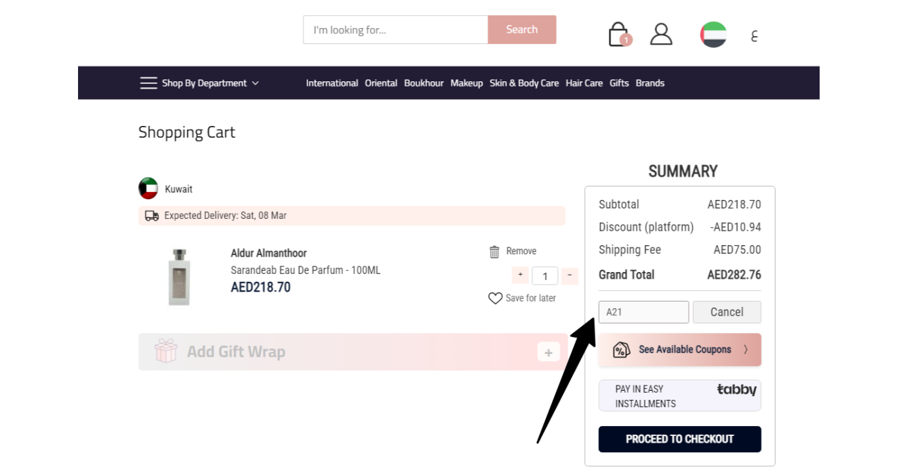The height and width of the screenshot is (472, 897).
Task: Open the Boukhour menu item
Action: pos(424,83)
